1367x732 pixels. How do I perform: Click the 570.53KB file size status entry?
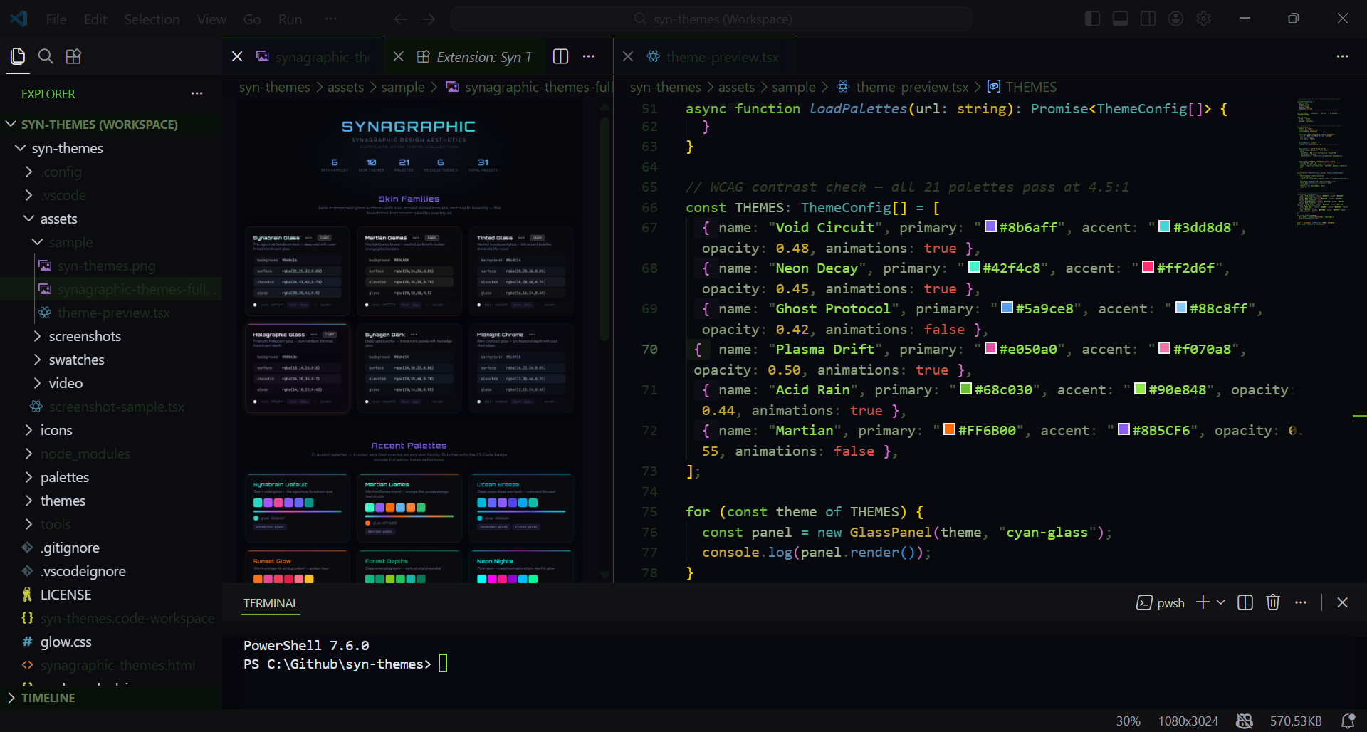1296,721
